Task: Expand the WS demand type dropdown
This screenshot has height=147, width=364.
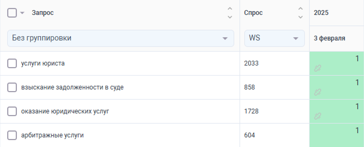Action: click(x=274, y=38)
